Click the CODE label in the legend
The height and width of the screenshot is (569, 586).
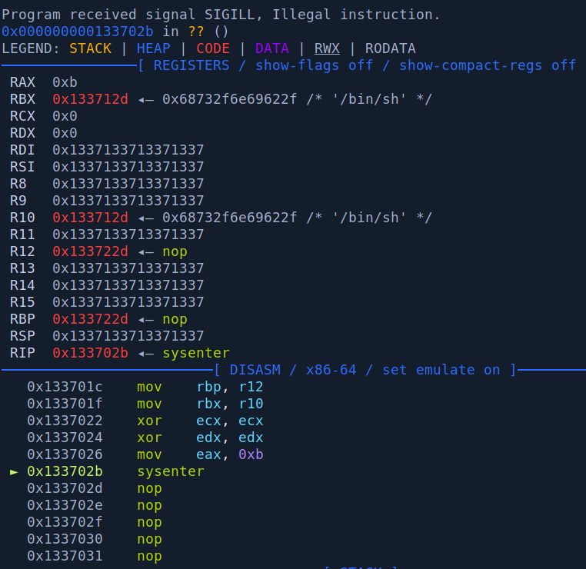[212, 48]
